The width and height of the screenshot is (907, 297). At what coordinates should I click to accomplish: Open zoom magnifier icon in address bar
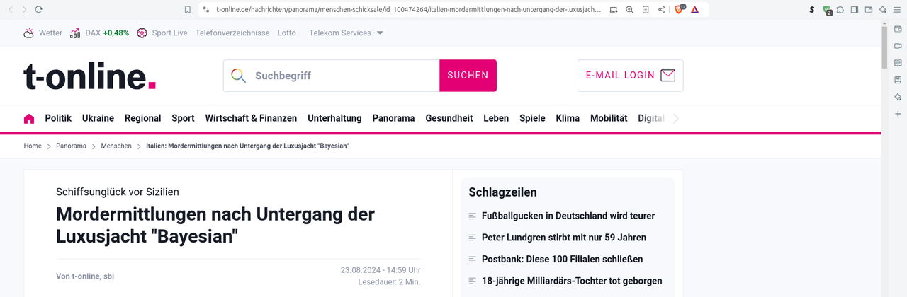coord(629,9)
